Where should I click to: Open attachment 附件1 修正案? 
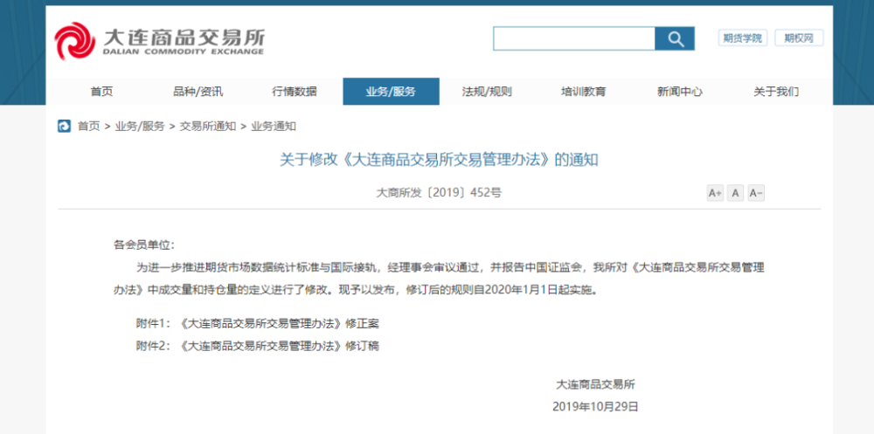[x=258, y=324]
